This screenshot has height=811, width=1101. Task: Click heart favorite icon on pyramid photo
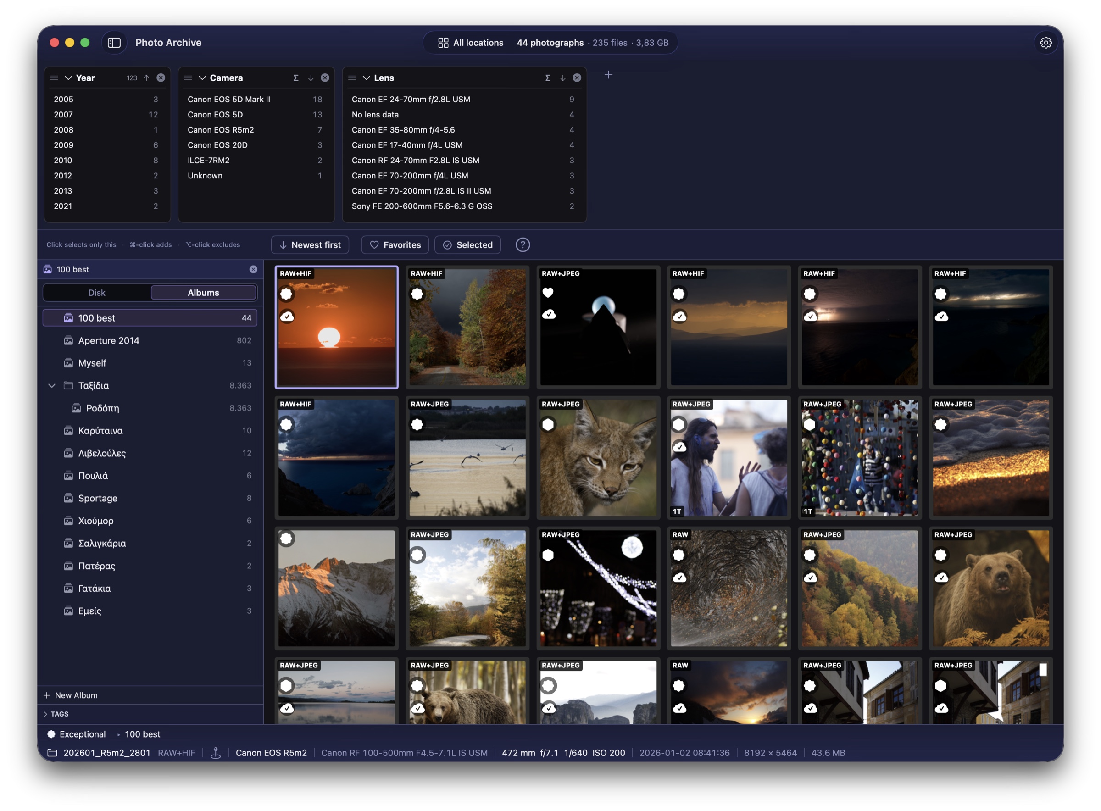pyautogui.click(x=548, y=293)
